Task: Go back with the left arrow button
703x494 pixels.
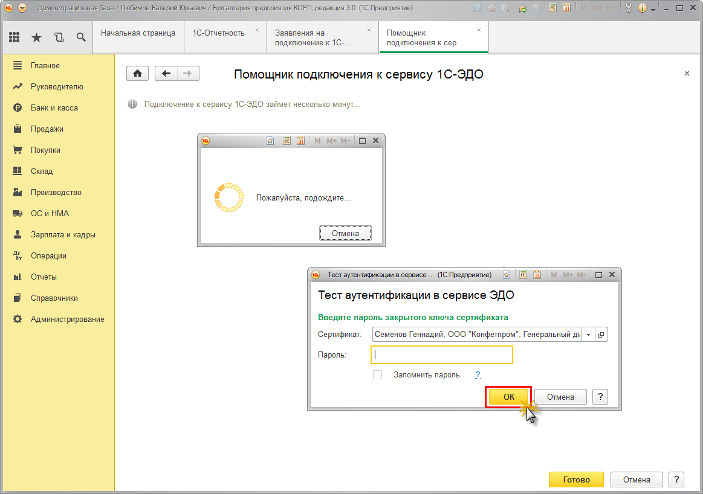Action: (166, 74)
